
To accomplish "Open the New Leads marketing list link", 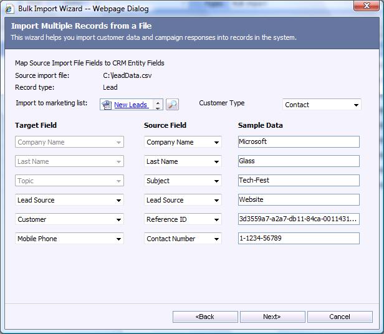I will [x=130, y=105].
